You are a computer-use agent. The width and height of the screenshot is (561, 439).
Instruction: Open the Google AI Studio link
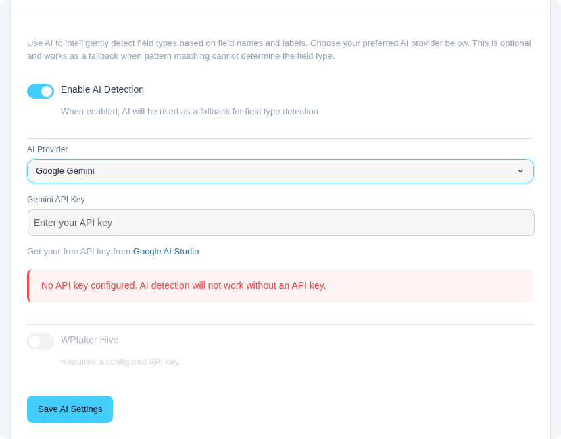click(x=166, y=251)
